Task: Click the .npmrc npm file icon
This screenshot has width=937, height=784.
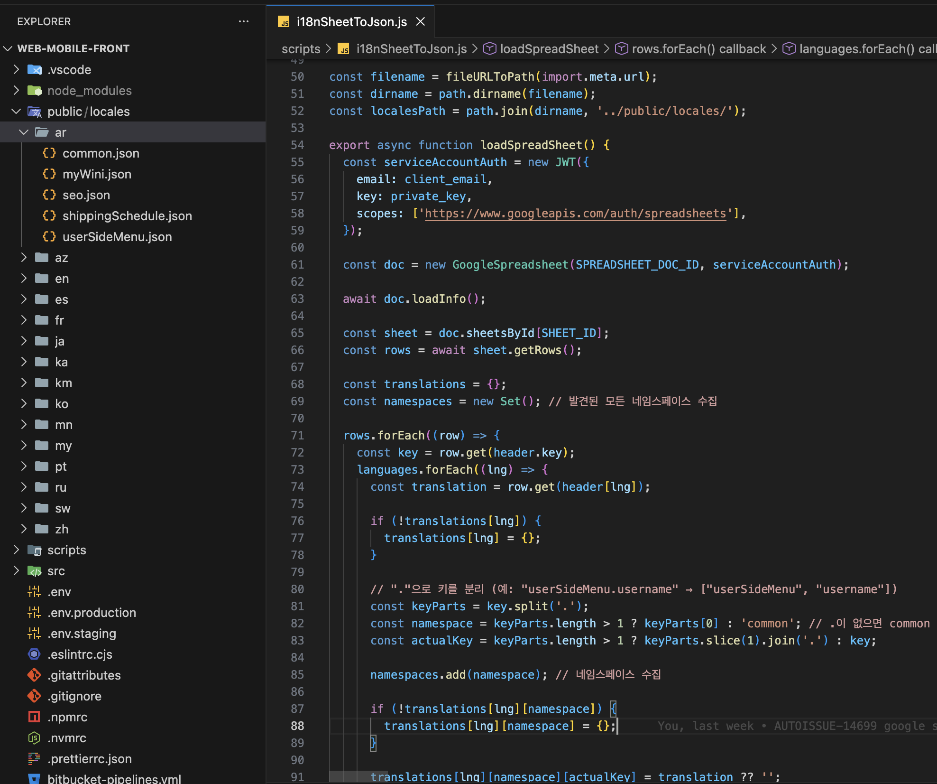Action: point(34,717)
